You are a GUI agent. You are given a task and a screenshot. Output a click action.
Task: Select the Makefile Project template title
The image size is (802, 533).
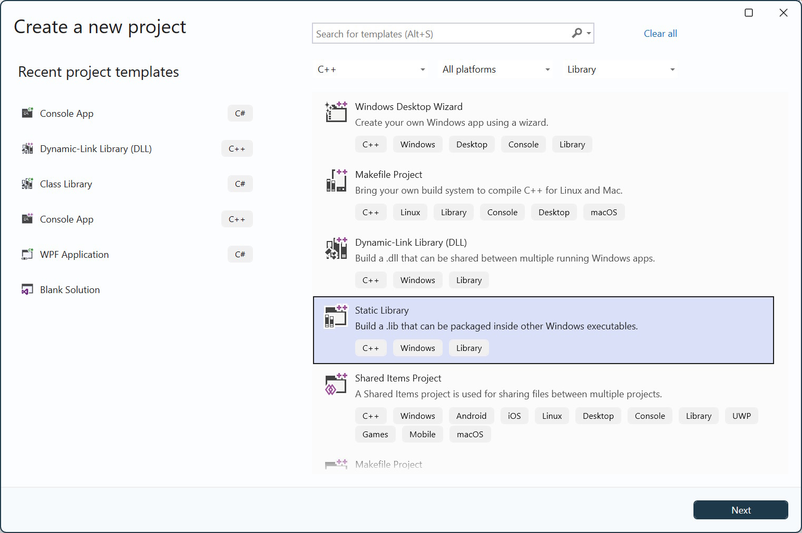pos(388,175)
